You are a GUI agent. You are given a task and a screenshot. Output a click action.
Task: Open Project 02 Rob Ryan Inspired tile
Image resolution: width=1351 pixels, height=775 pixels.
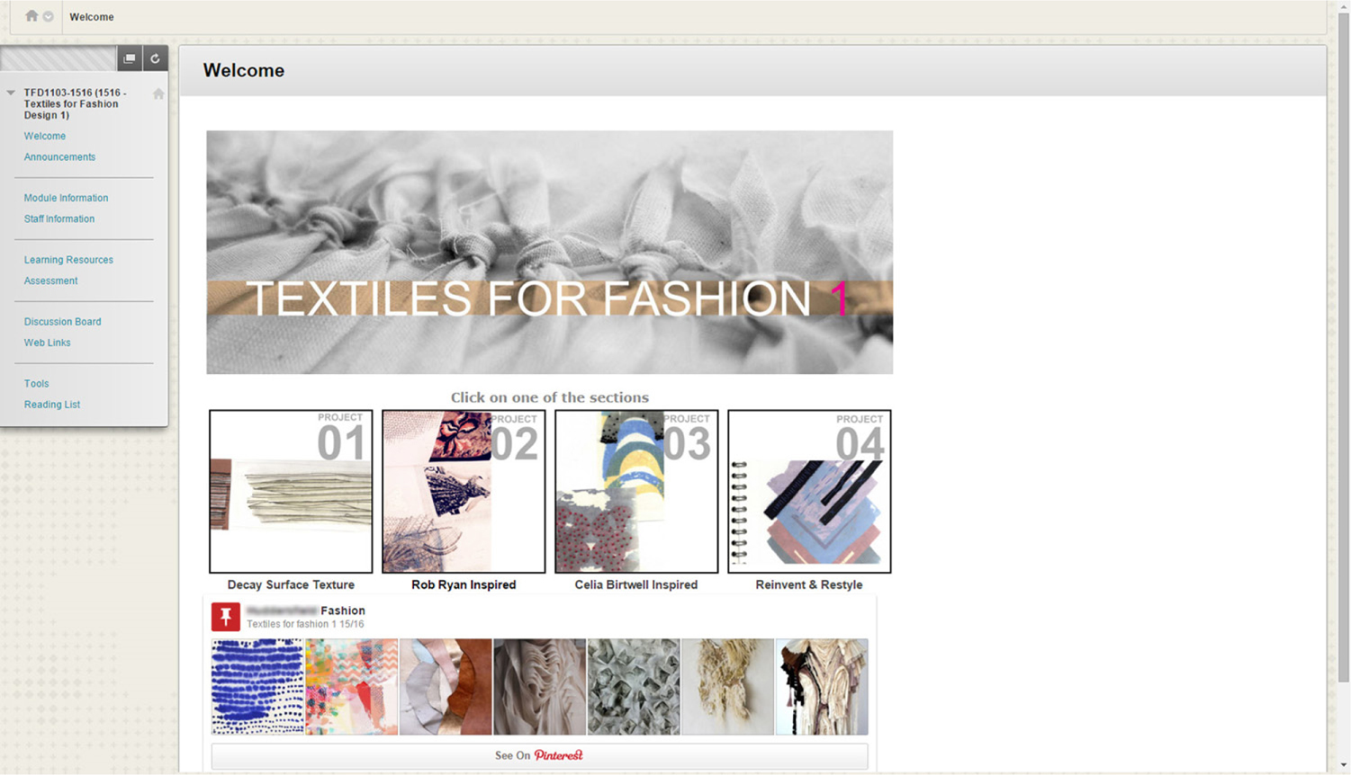464,492
